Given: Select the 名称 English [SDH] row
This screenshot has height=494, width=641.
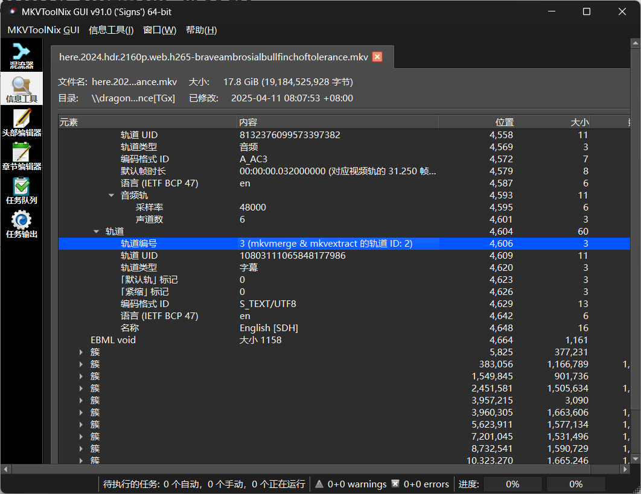Looking at the screenshot, I should click(x=344, y=328).
